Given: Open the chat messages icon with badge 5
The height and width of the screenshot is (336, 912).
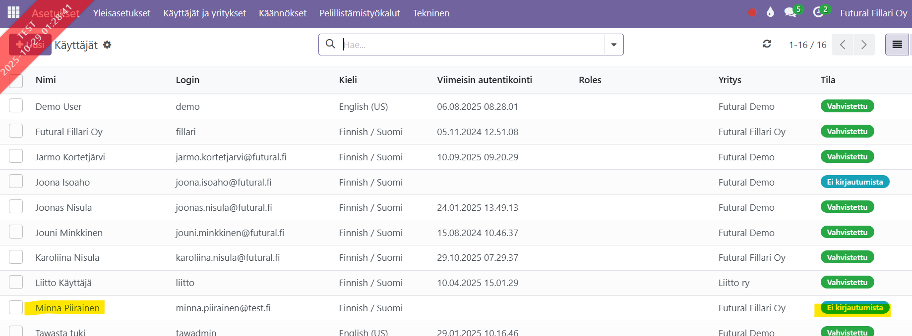Looking at the screenshot, I should pos(790,12).
